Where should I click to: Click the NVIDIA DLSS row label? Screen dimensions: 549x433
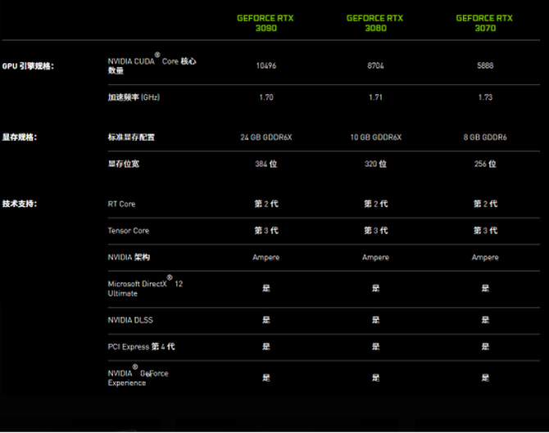click(x=131, y=319)
